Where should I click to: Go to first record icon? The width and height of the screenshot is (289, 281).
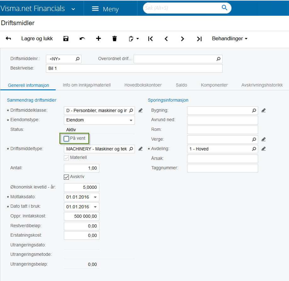coord(150,39)
